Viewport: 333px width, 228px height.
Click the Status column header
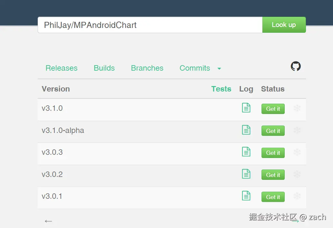tap(273, 89)
